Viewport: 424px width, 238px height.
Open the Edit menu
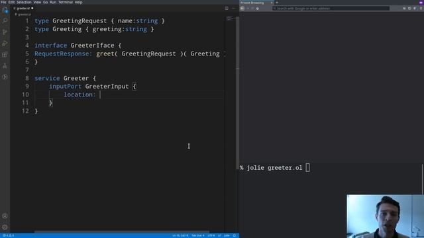point(11,2)
